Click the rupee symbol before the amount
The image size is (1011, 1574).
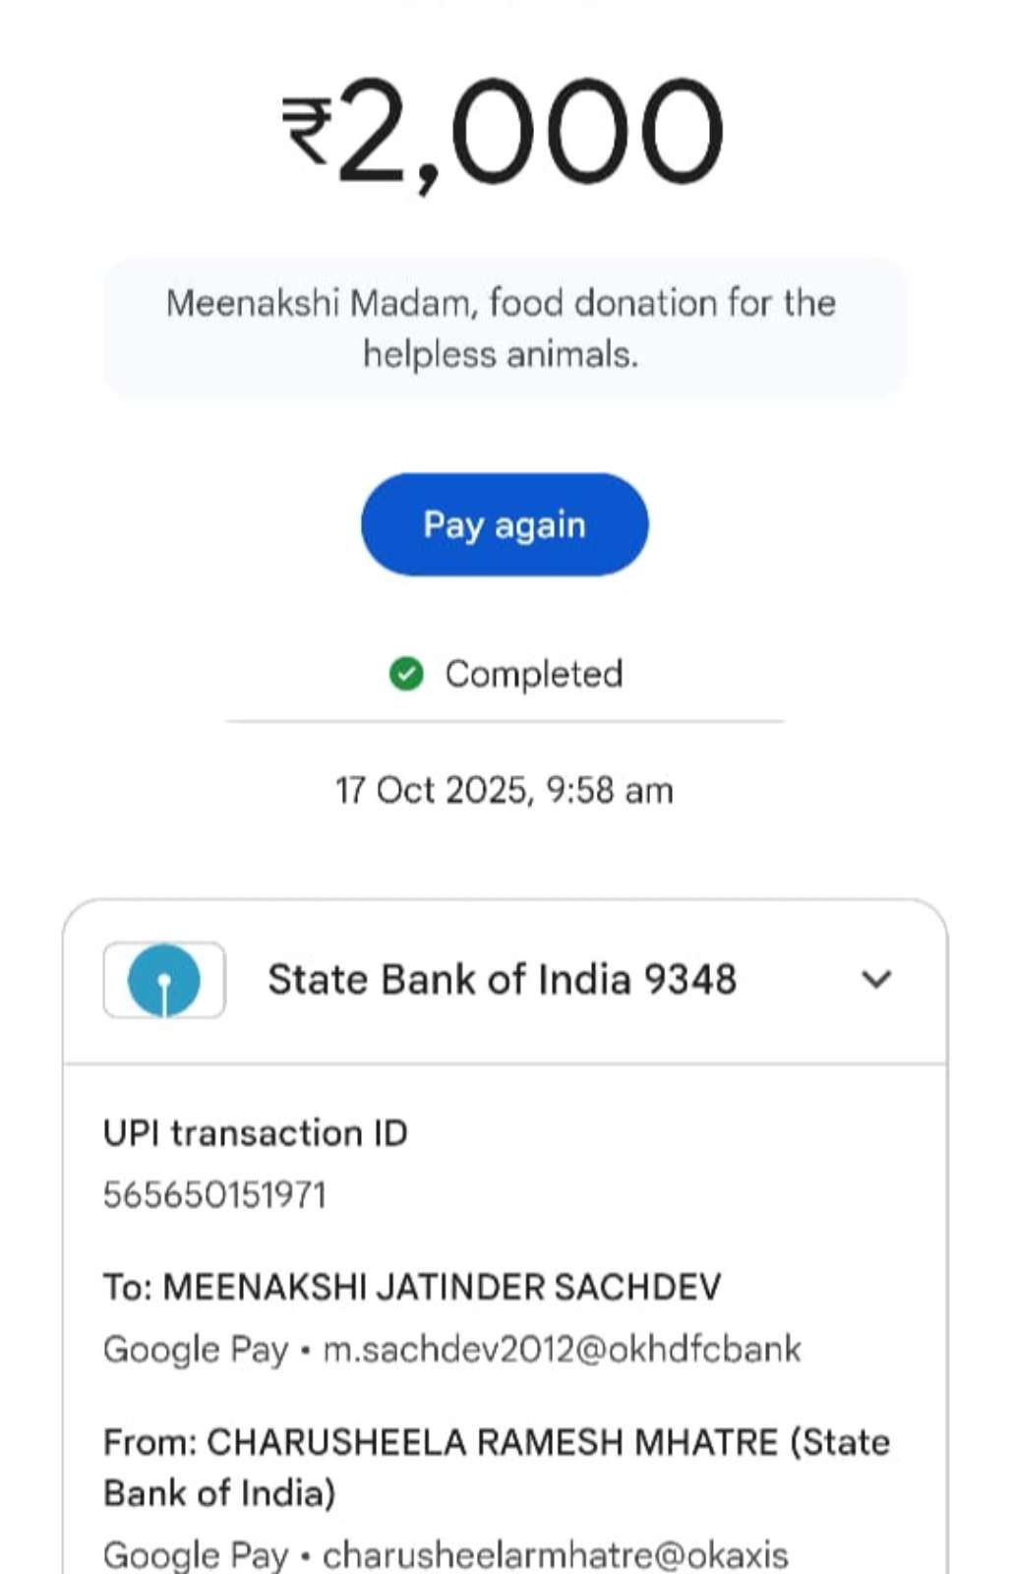click(x=307, y=130)
